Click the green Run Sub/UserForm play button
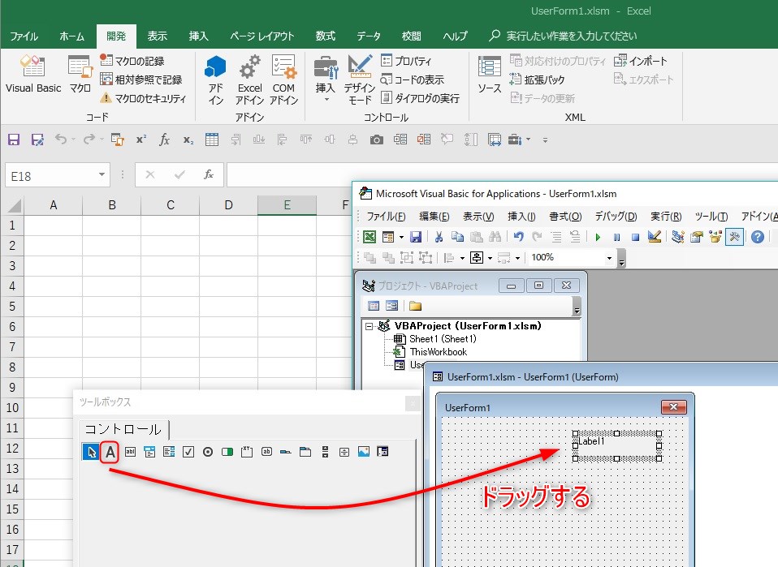Image resolution: width=778 pixels, height=567 pixels. click(598, 238)
